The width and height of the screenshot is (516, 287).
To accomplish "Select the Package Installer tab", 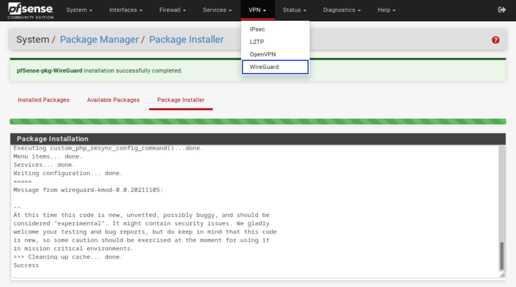I will click(181, 100).
